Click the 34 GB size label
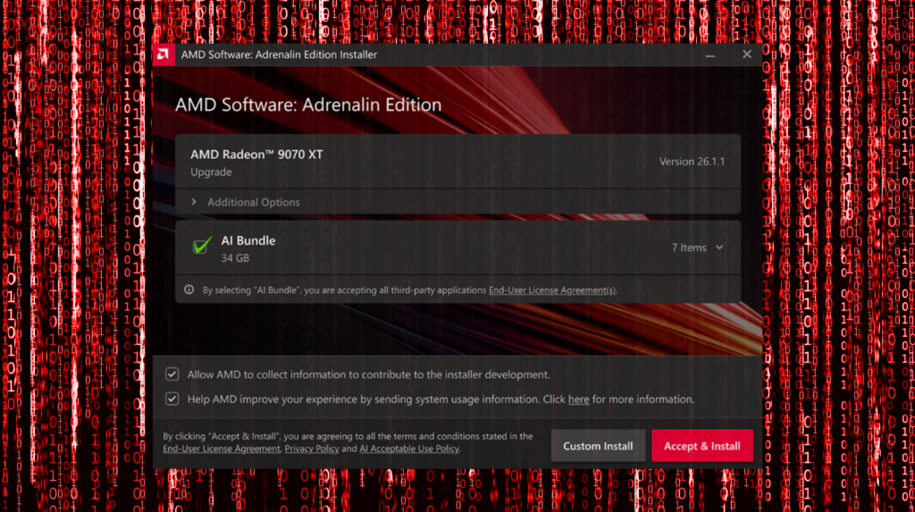The image size is (915, 512). [x=235, y=258]
